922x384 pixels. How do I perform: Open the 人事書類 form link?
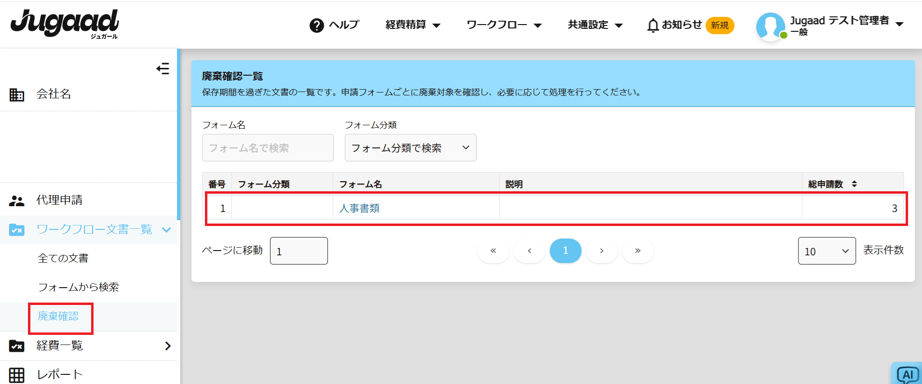359,208
